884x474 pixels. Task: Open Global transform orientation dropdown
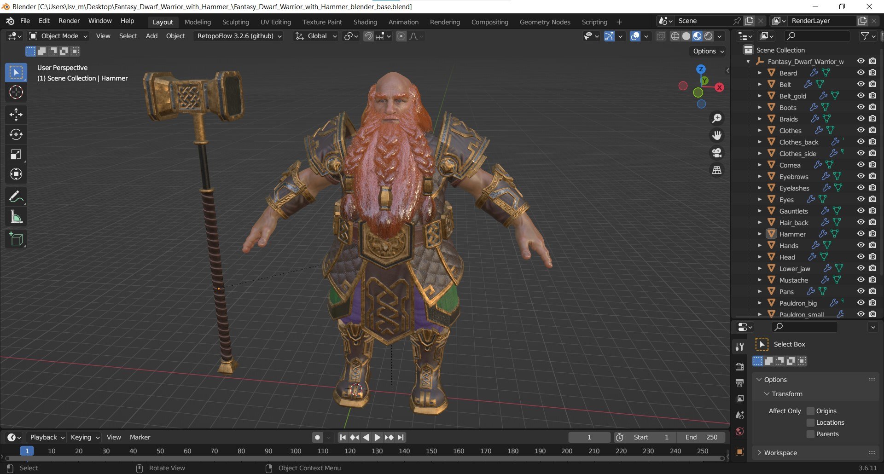(316, 36)
